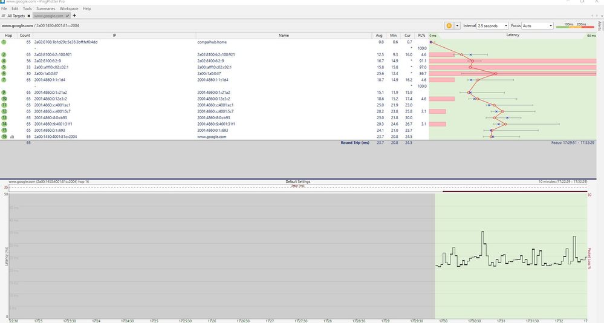Image resolution: width=604 pixels, height=323 pixels.
Task: Click the PL% column header
Action: 421,36
